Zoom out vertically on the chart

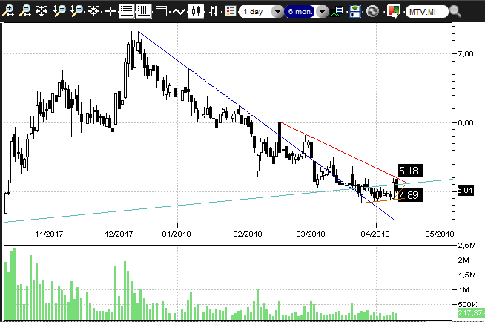click(x=76, y=12)
